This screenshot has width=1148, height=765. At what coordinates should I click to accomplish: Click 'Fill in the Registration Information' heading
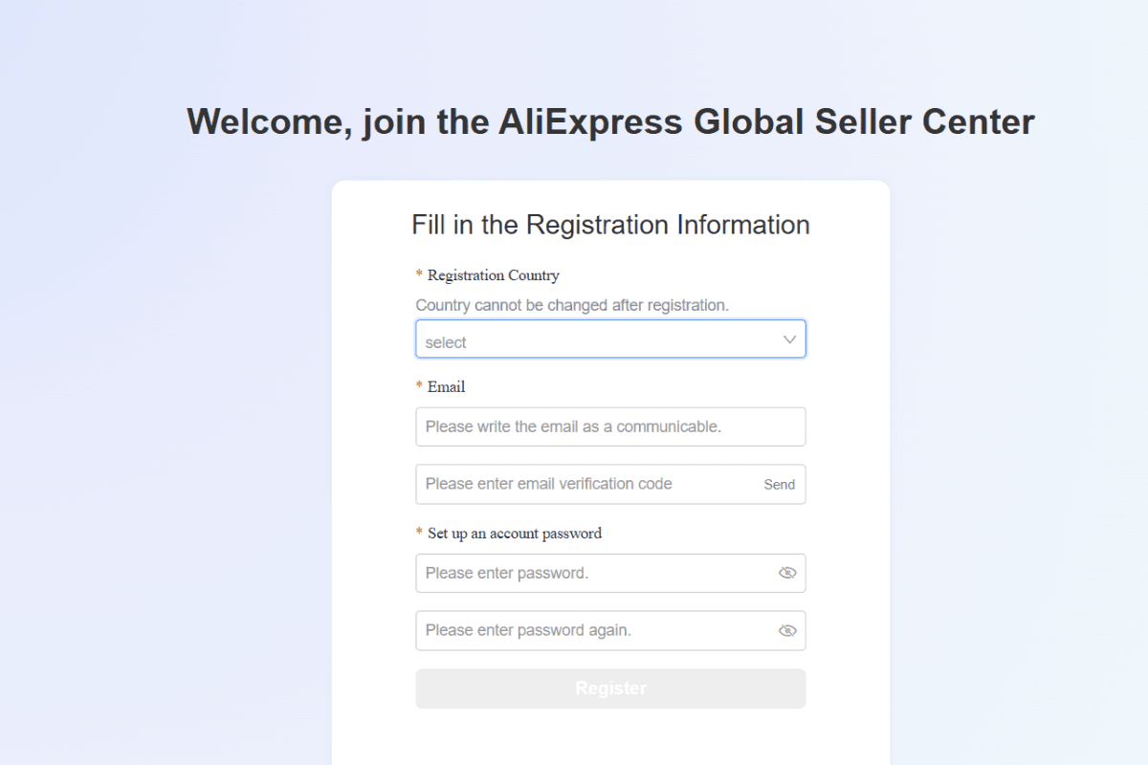coord(610,225)
